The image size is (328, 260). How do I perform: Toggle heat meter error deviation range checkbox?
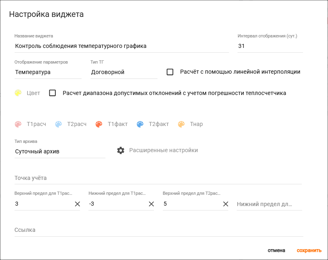click(x=53, y=93)
